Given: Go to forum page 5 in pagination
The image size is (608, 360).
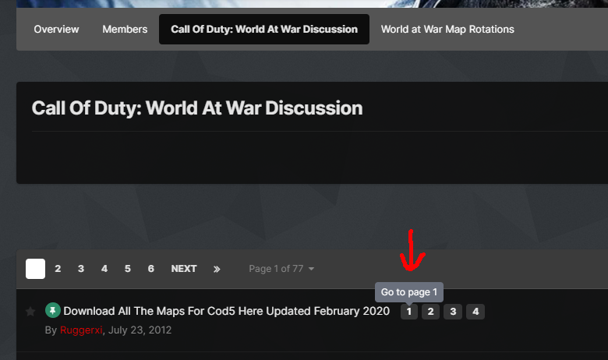Looking at the screenshot, I should [128, 269].
